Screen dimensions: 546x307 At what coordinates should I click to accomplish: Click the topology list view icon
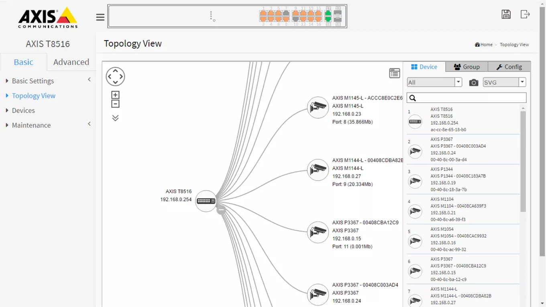(394, 73)
